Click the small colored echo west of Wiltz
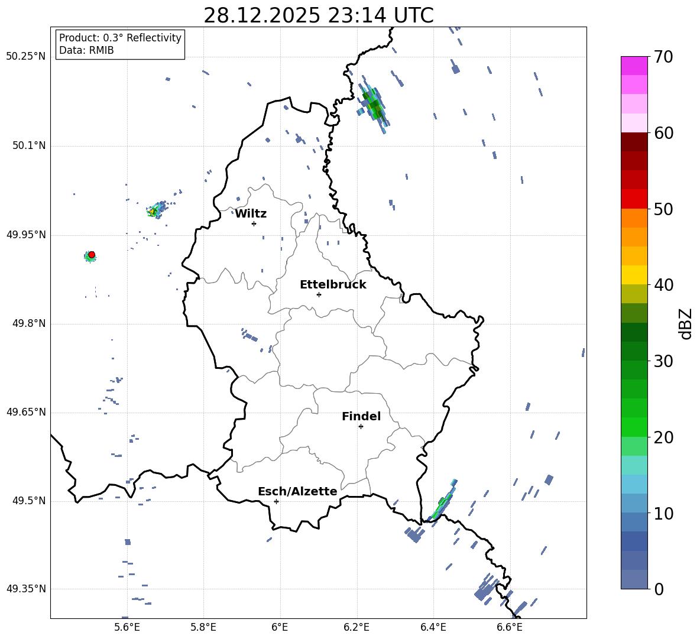The image size is (700, 639). click(x=155, y=210)
